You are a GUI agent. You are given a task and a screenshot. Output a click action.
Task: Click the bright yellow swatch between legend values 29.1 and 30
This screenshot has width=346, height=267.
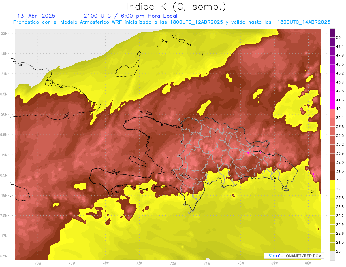tap(332, 184)
